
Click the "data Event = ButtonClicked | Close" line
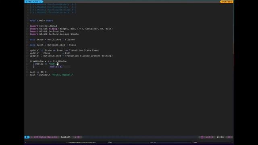(x=53, y=45)
